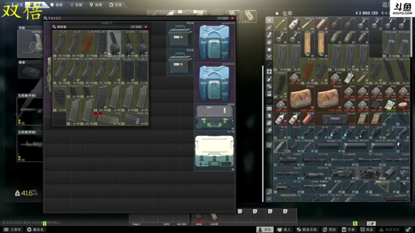Open the 跳蚤市场 flea market
The width and height of the screenshot is (415, 233).
(x=307, y=229)
